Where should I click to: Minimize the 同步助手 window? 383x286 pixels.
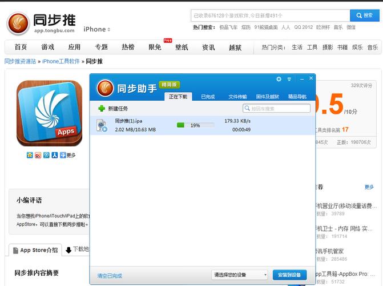point(302,79)
